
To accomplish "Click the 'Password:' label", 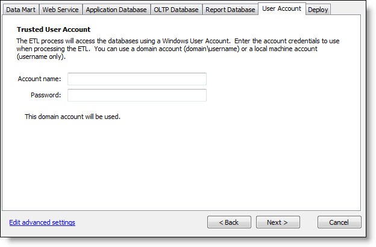I will point(46,95).
